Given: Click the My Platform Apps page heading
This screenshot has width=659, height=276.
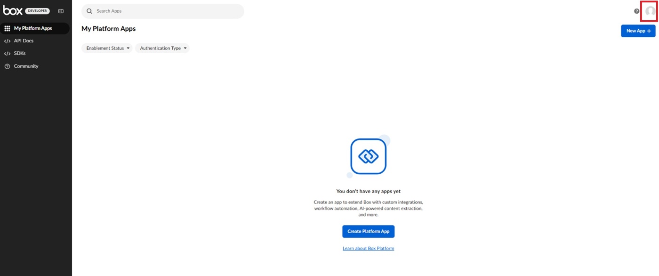Looking at the screenshot, I should point(109,29).
